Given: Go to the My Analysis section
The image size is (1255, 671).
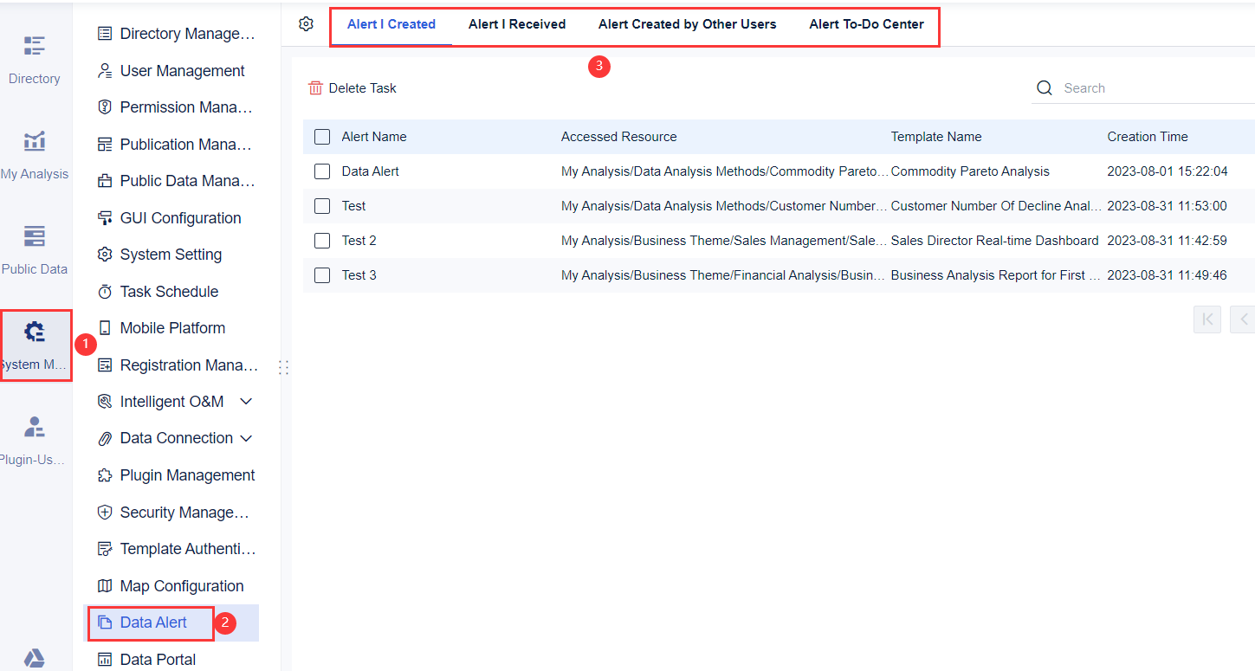Looking at the screenshot, I should (x=35, y=156).
